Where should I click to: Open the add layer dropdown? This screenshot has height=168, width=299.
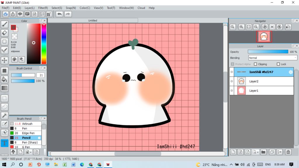point(255,152)
